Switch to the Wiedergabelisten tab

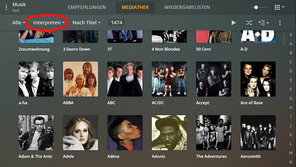[187, 7]
